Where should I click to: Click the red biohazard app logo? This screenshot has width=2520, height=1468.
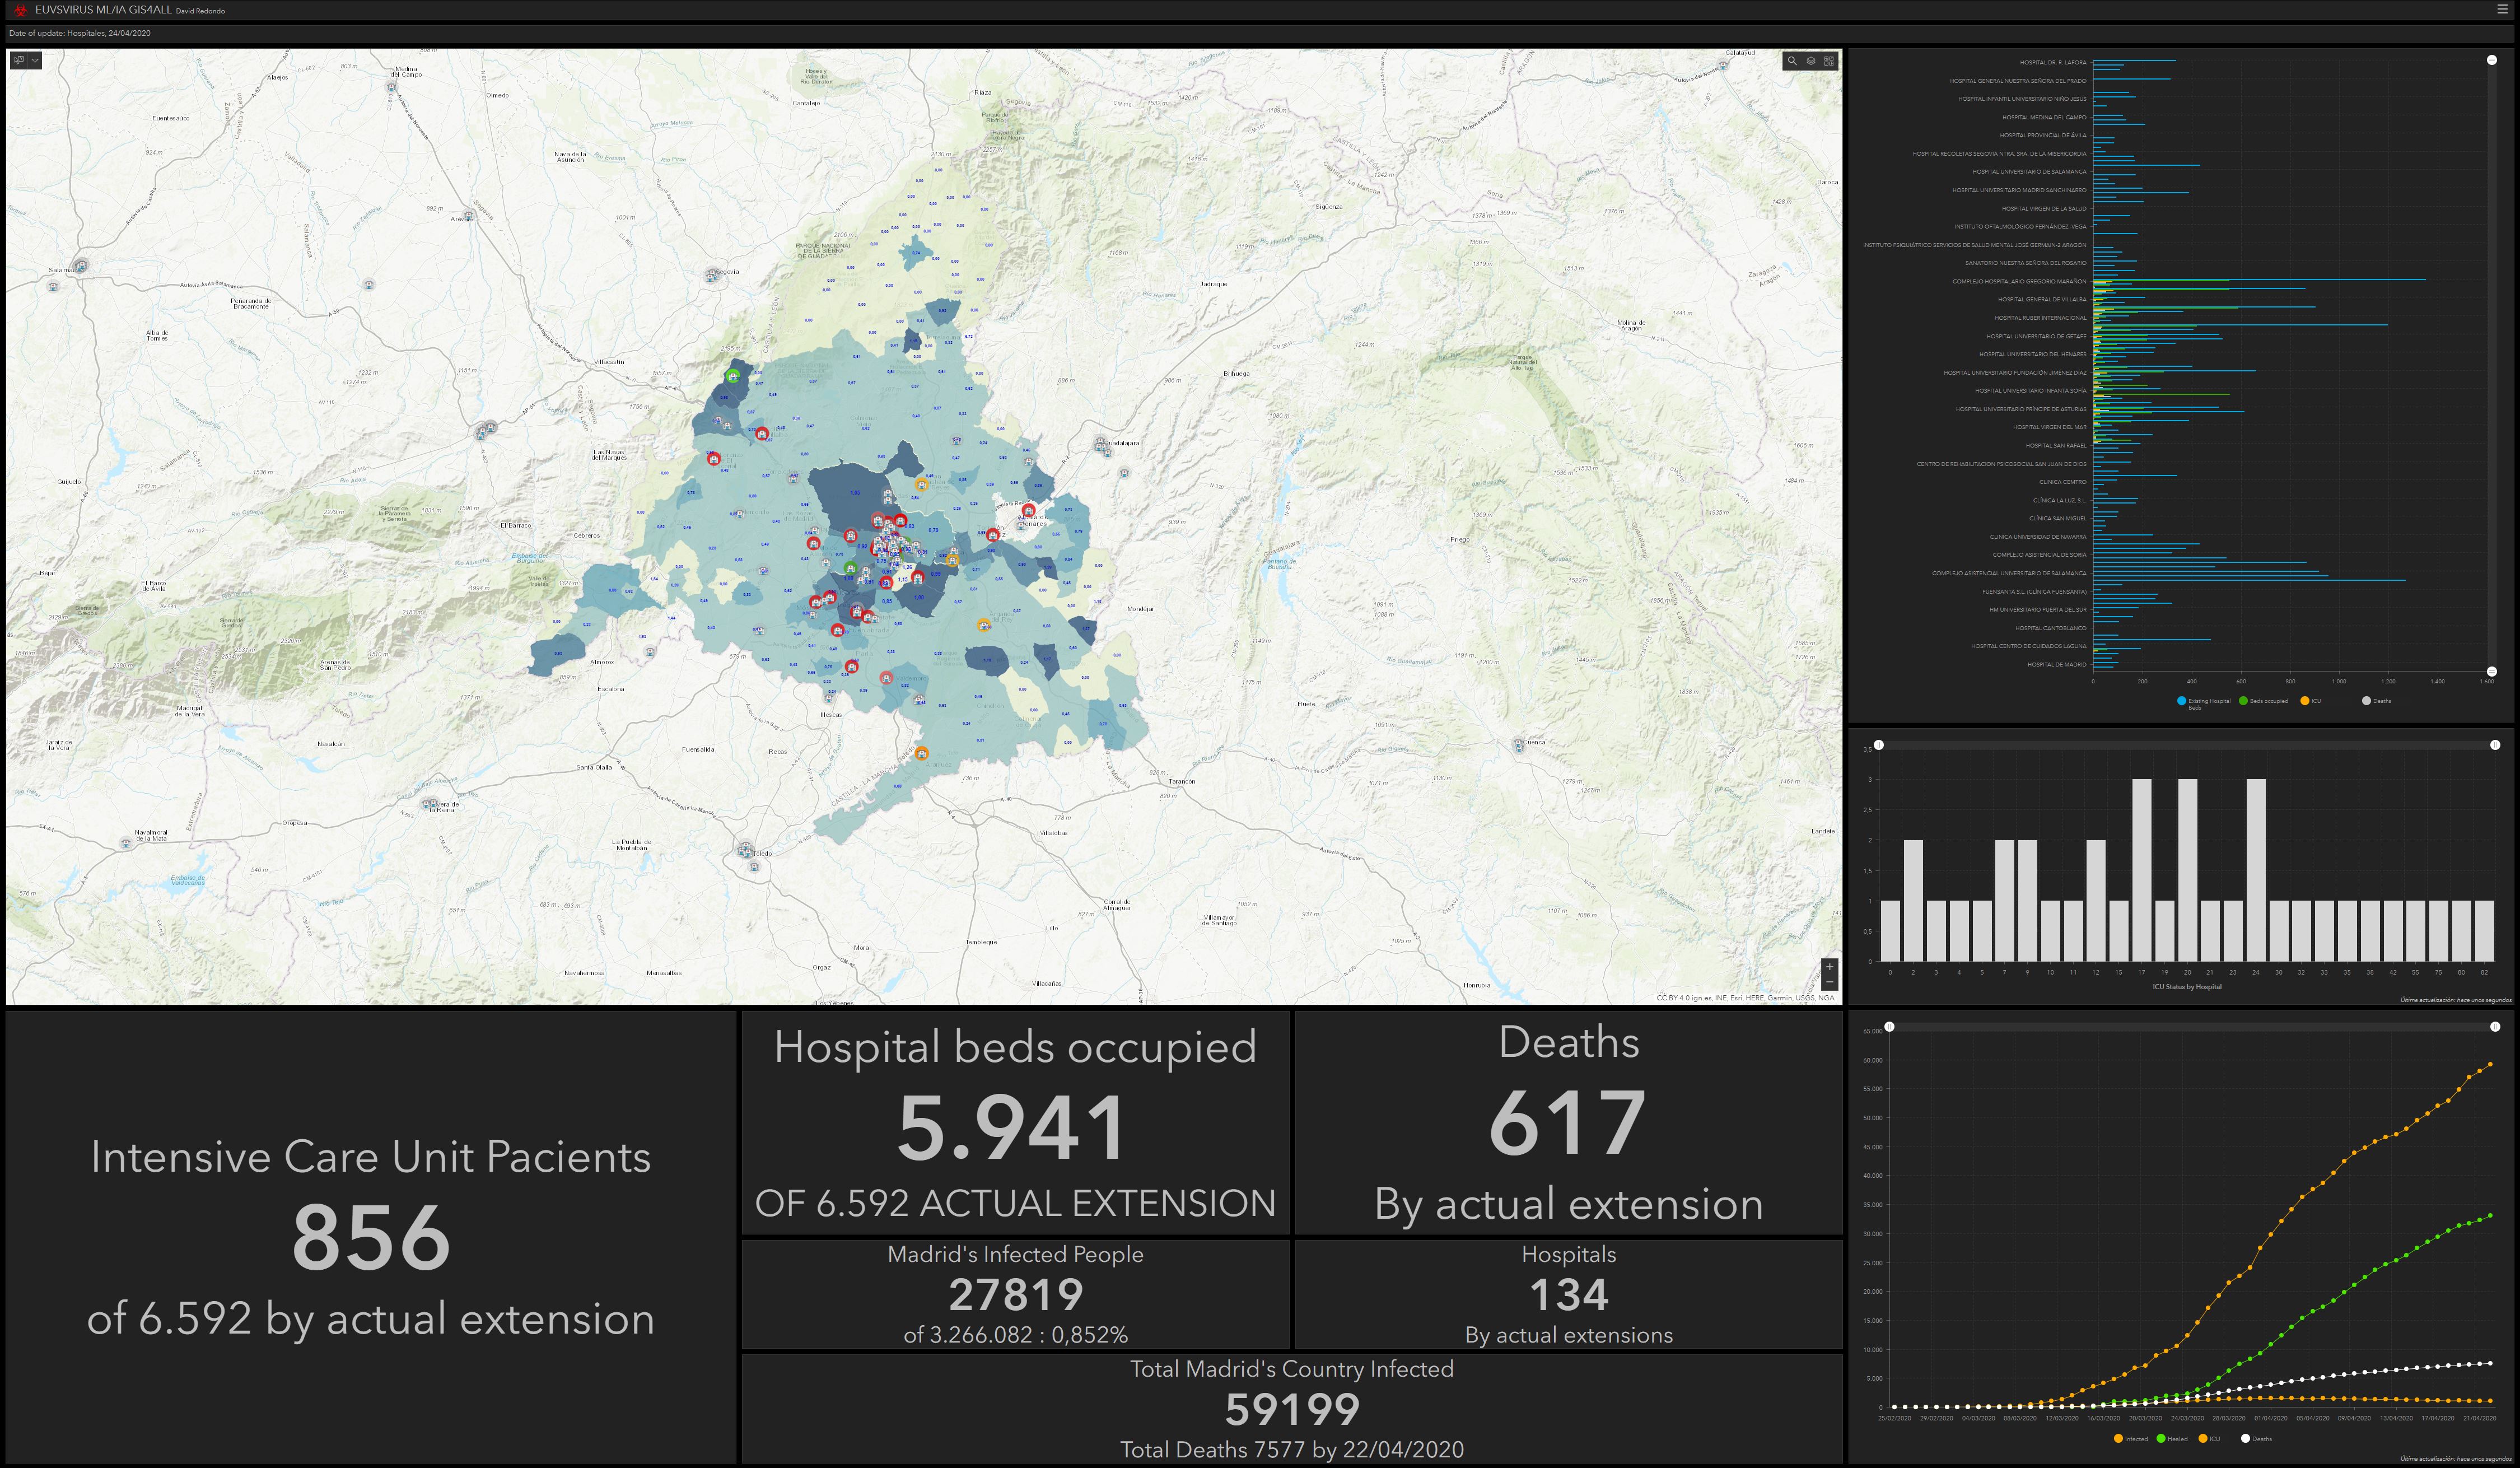click(19, 10)
